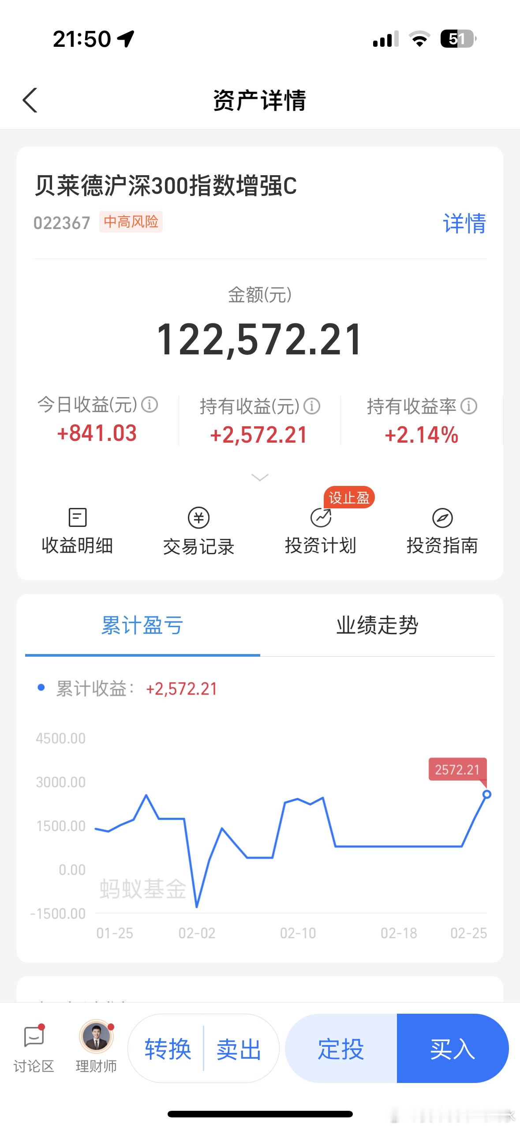This screenshot has width=520, height=1128.
Task: Switch to 业绩走势 tab
Action: click(x=378, y=625)
